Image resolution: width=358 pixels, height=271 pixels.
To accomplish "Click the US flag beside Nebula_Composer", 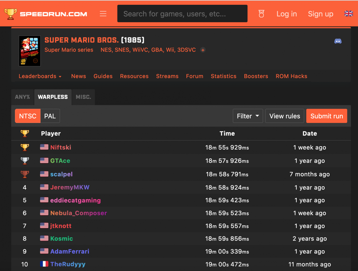I will (44, 213).
